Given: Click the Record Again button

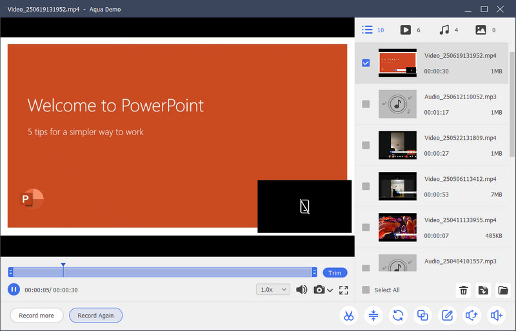Looking at the screenshot, I should [95, 316].
